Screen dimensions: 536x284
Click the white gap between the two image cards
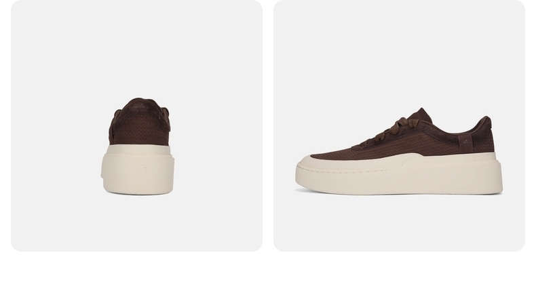[268, 125]
